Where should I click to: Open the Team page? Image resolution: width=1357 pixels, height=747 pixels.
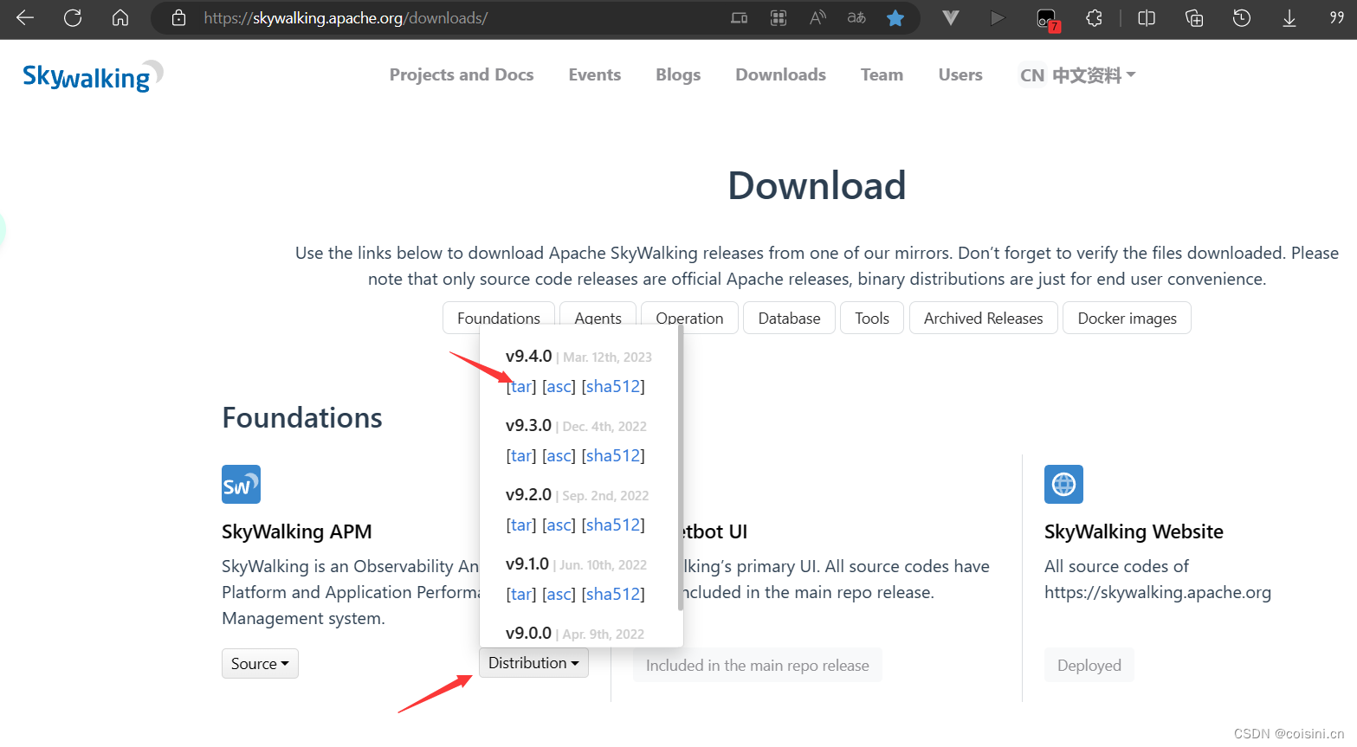click(882, 74)
